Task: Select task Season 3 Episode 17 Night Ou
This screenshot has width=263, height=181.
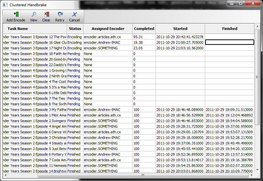Action: [x=35, y=48]
